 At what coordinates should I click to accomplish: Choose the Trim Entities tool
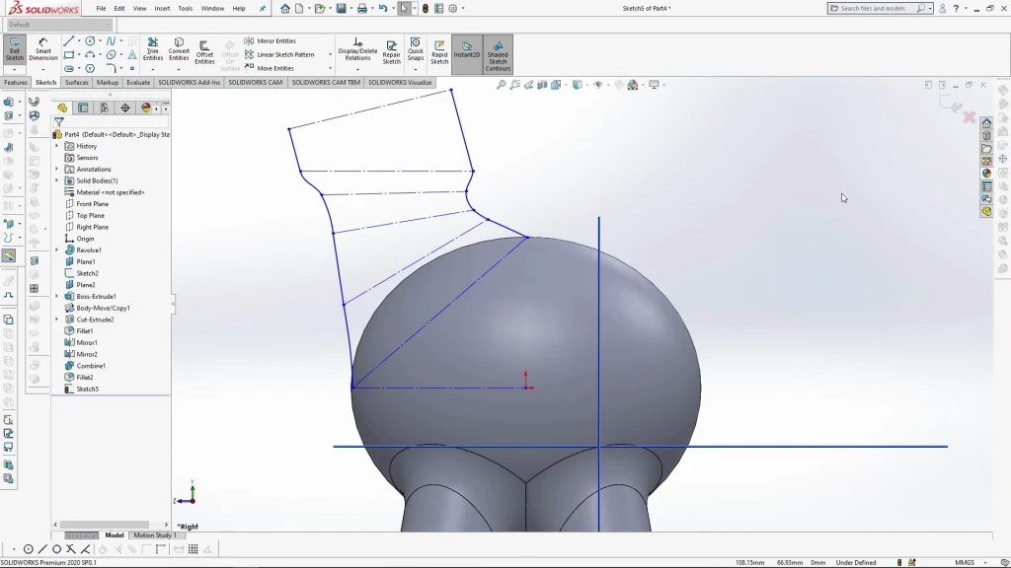[153, 49]
